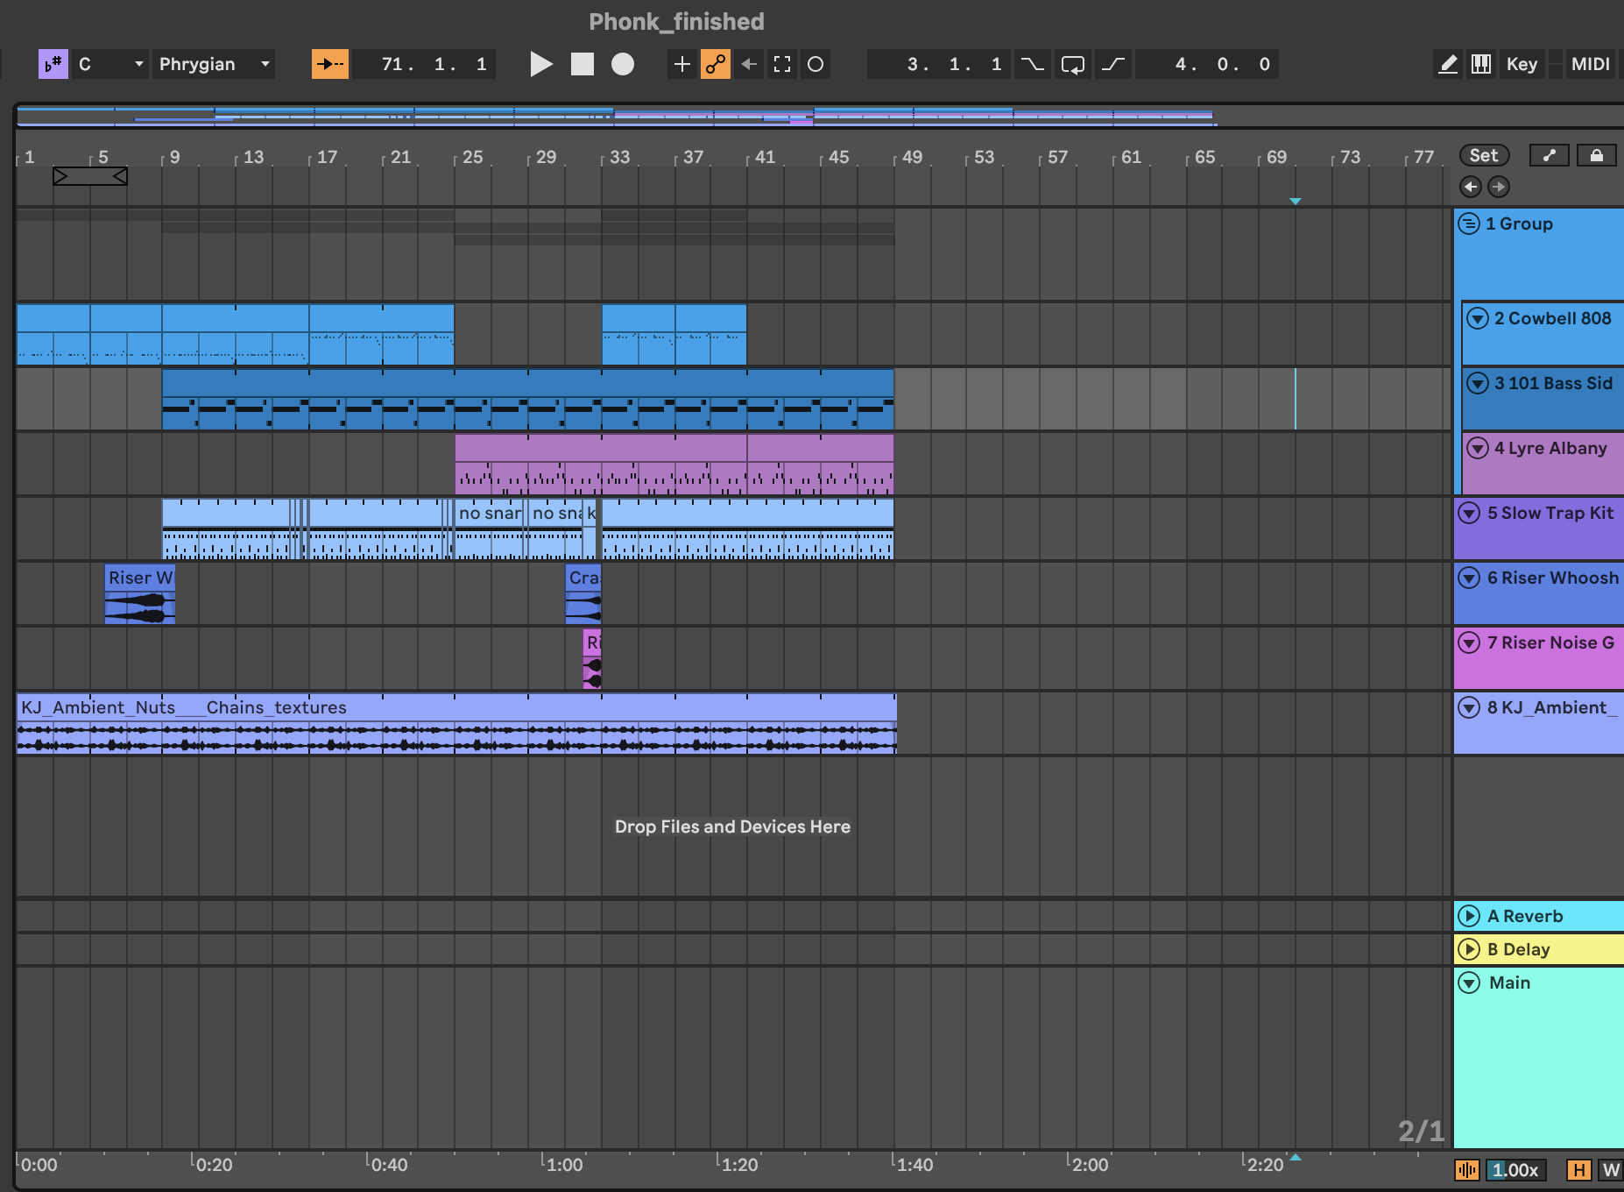Click the Capture MIDI icon
This screenshot has height=1192, width=1624.
click(782, 64)
